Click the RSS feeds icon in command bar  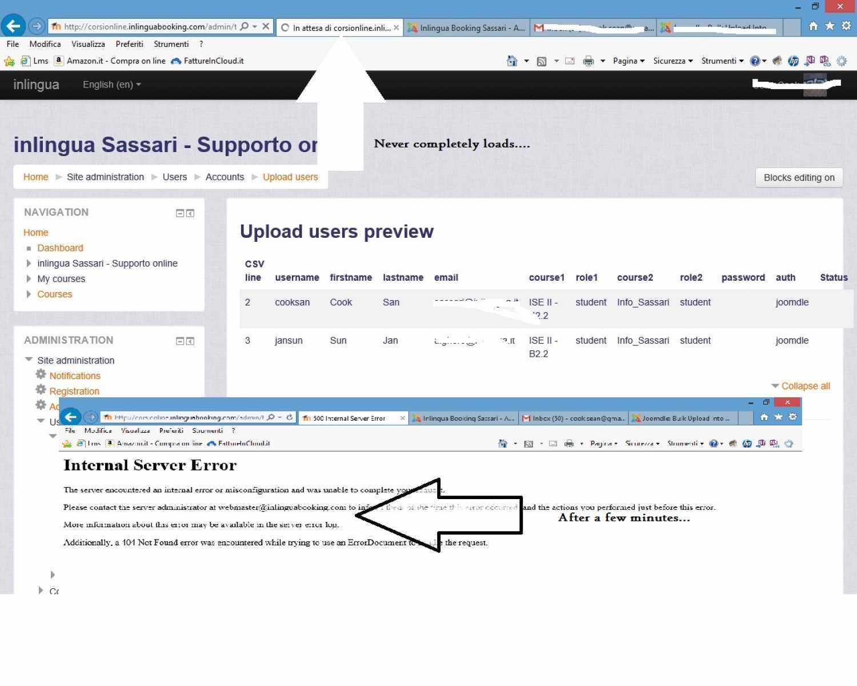point(542,61)
